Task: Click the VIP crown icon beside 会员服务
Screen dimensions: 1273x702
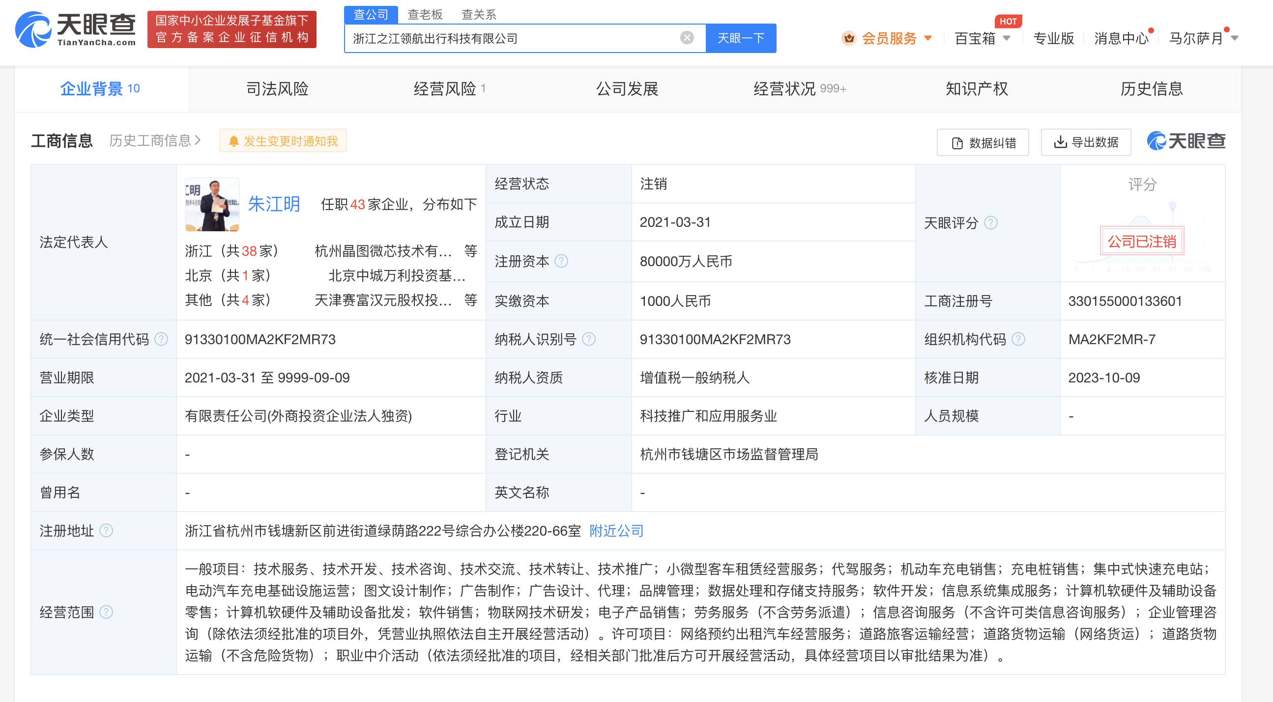Action: [x=849, y=38]
